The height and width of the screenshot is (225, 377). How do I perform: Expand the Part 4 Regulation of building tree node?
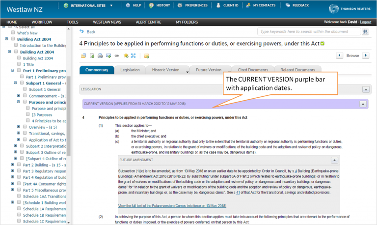(x=12, y=177)
